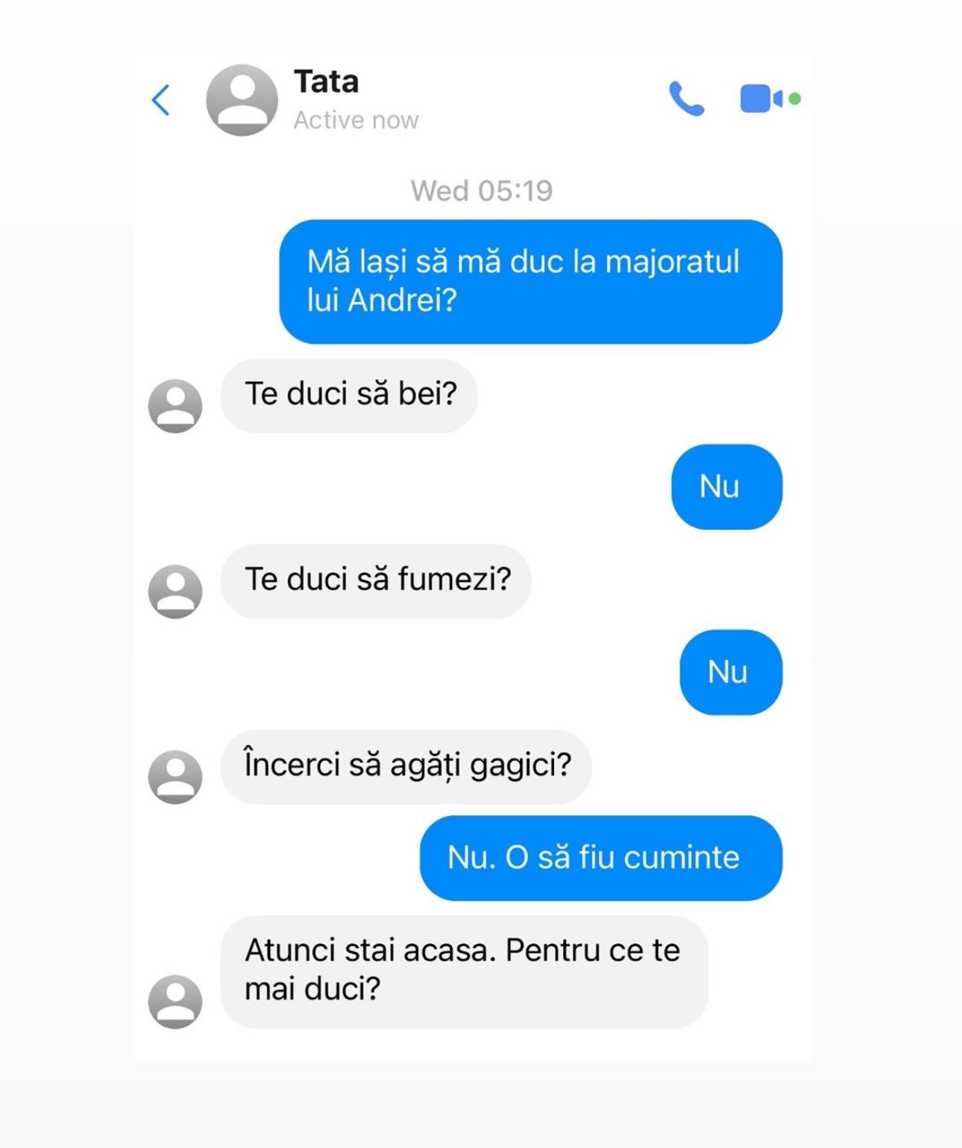The image size is (962, 1148).
Task: Tap avatar beside "Te duci să bei?"
Action: tap(175, 406)
